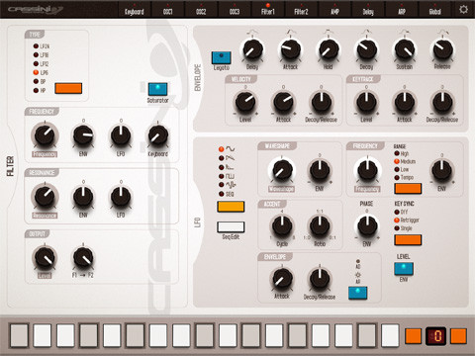The image size is (475, 356).
Task: Select LP24 filter type
Action: point(42,46)
